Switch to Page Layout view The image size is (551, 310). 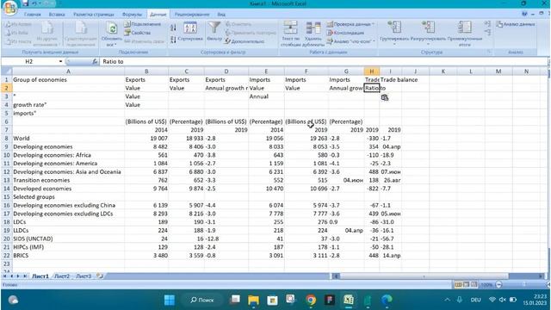coord(466,285)
